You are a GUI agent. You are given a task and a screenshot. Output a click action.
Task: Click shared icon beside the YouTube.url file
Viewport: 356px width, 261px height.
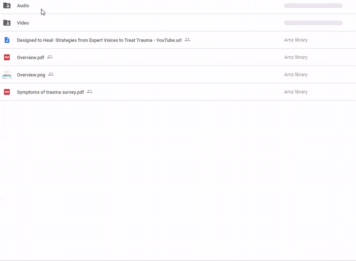pos(187,40)
